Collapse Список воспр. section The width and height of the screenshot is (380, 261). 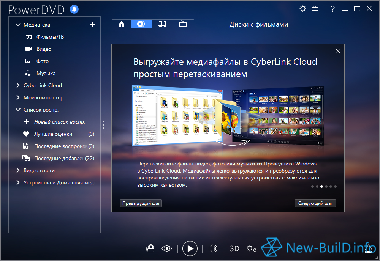(x=18, y=110)
